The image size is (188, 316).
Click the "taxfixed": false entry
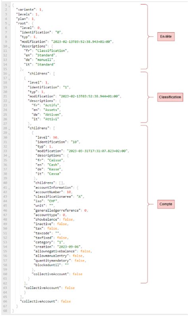point(51,238)
